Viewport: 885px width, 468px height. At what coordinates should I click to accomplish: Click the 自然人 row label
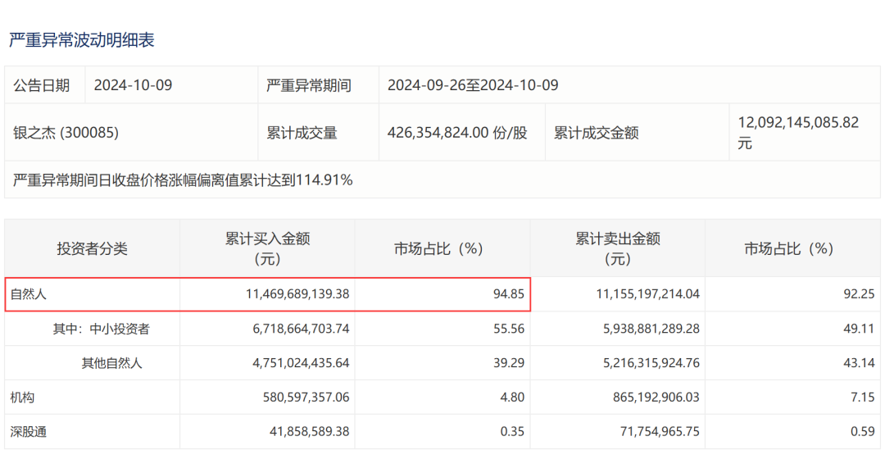click(x=24, y=293)
